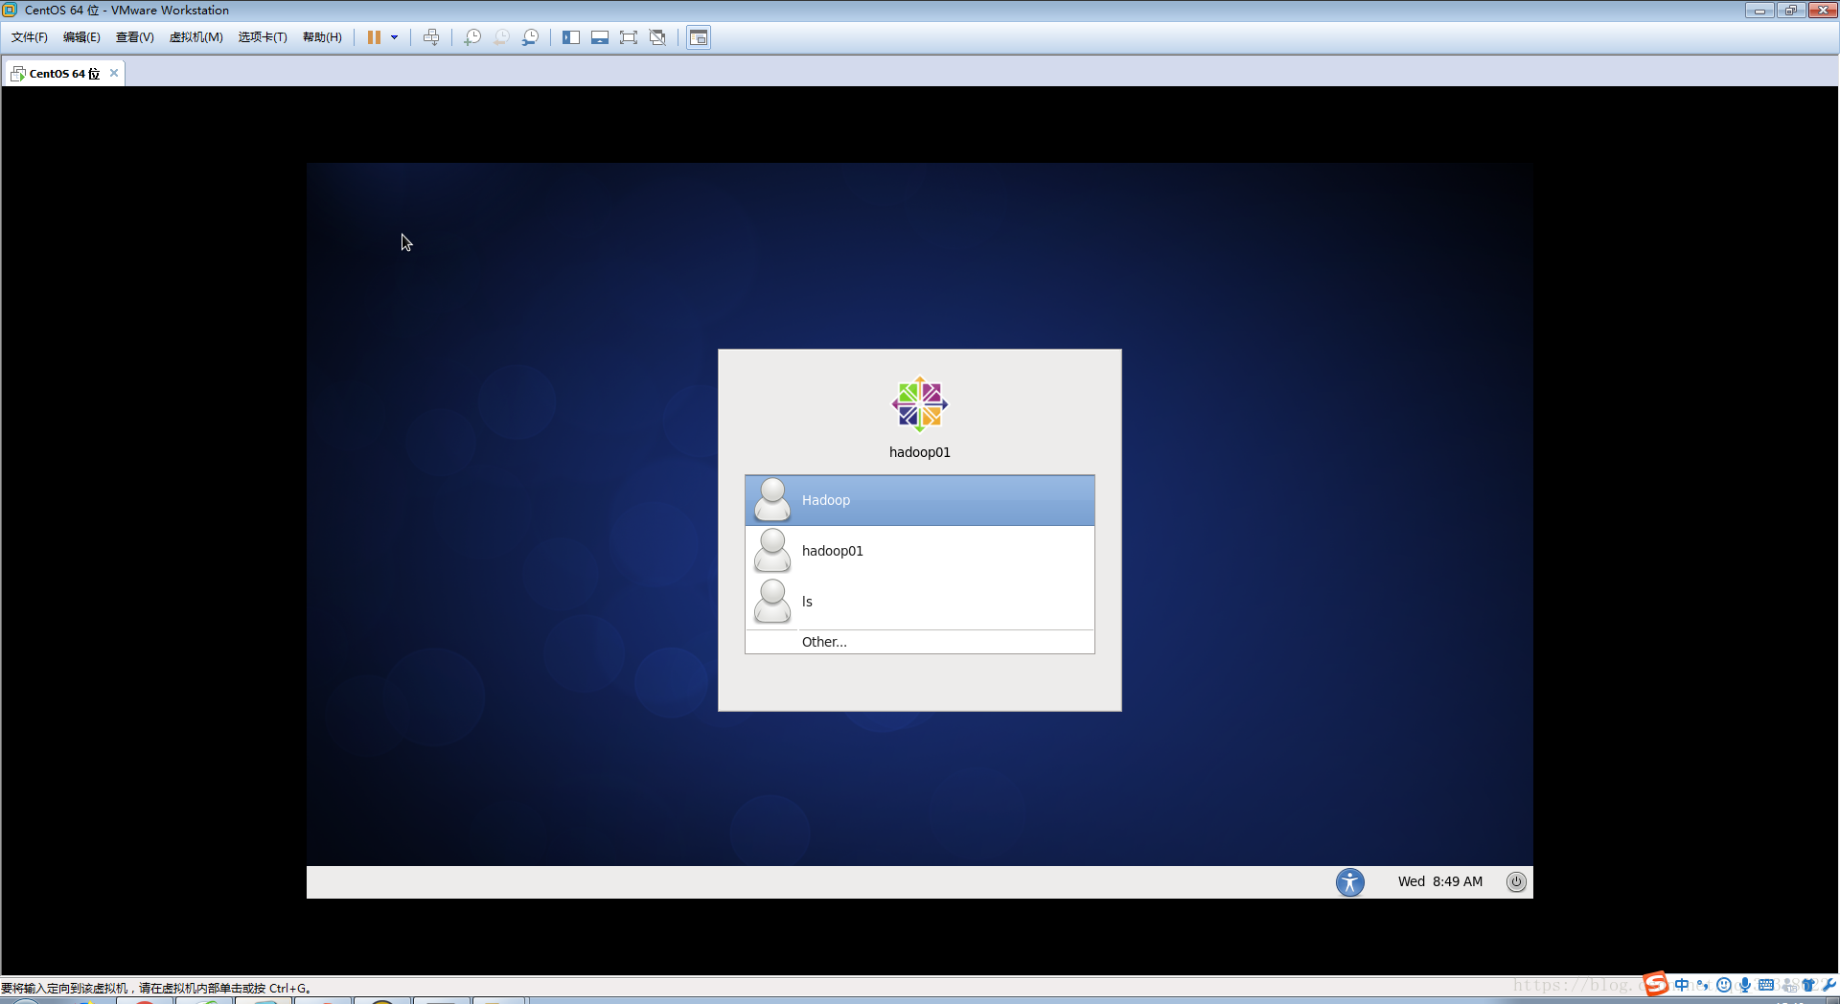Activate Sogou voice input microphone

click(1745, 985)
